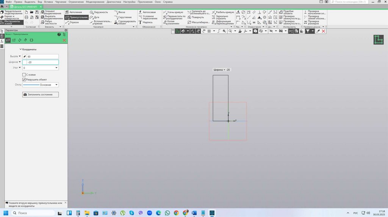Collapse the Координаты section
The image size is (388, 217).
pos(20,50)
